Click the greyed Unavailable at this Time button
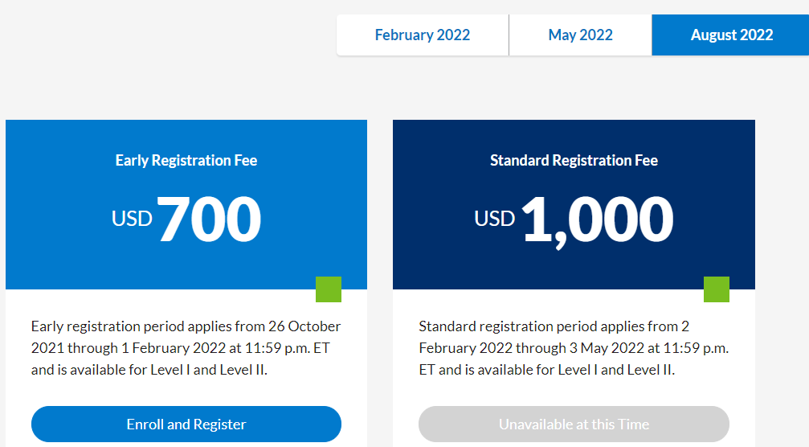Viewport: 809px width, 447px height. (x=574, y=424)
